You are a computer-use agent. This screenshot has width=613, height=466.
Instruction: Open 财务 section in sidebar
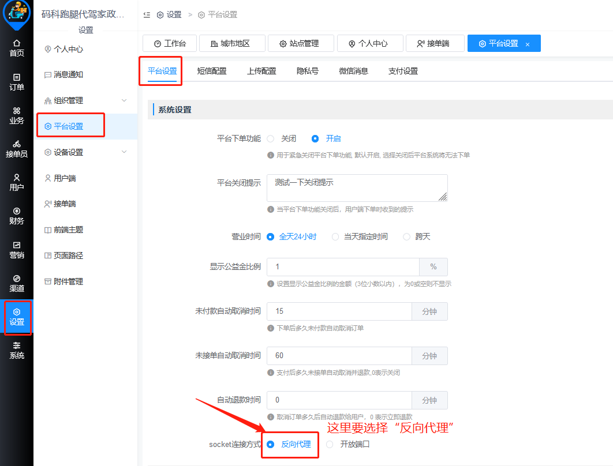tap(16, 216)
